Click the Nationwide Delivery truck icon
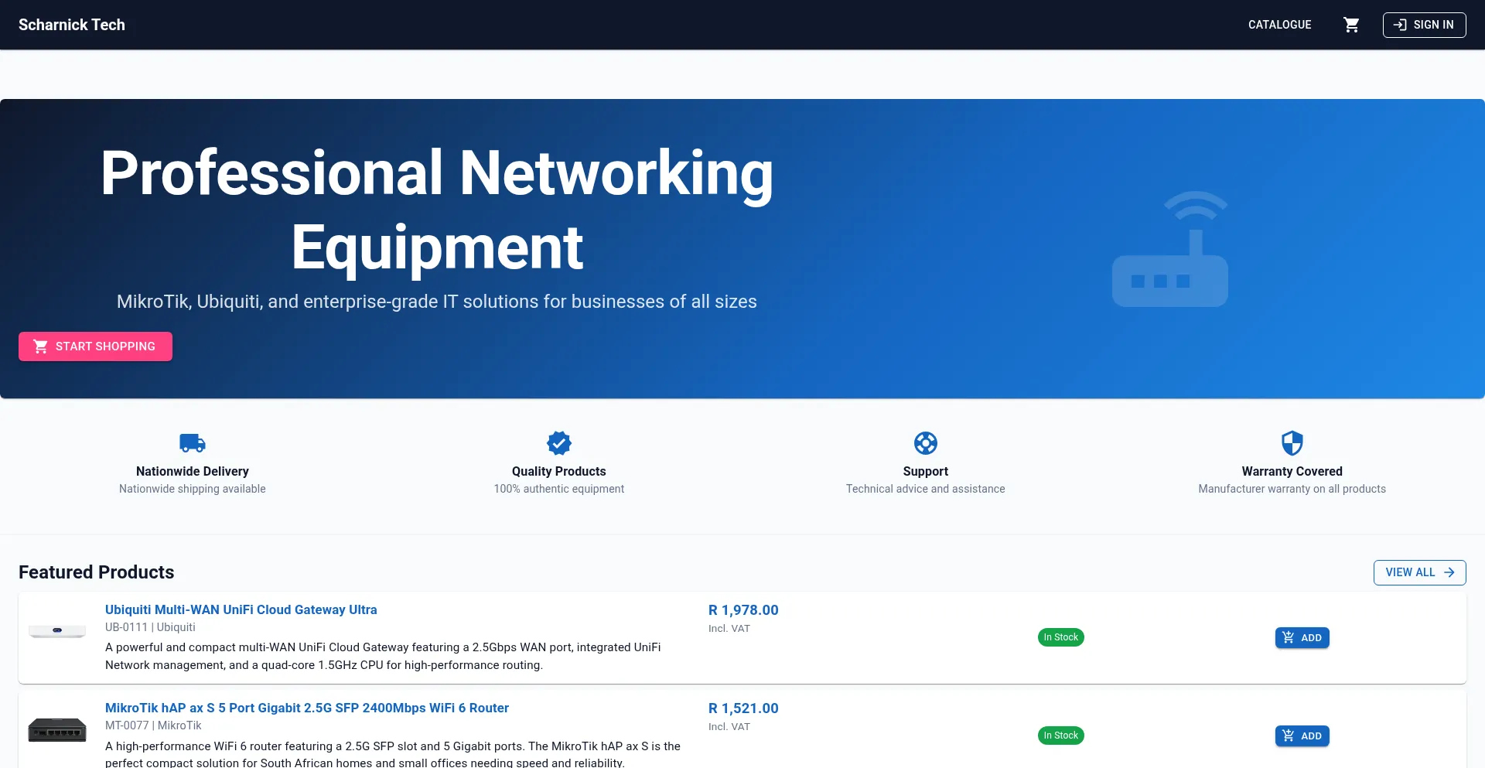Screen dimensions: 1485x768 click(x=193, y=443)
